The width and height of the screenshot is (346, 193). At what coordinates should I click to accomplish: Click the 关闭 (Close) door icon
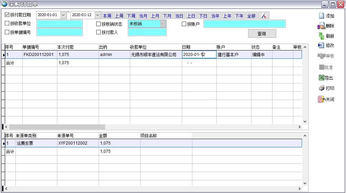pyautogui.click(x=321, y=99)
